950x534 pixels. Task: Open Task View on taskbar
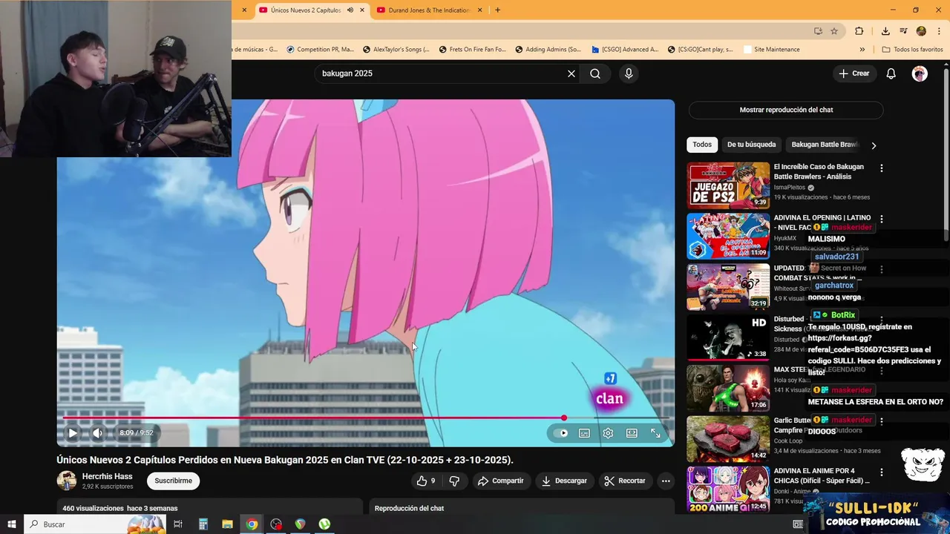point(178,524)
